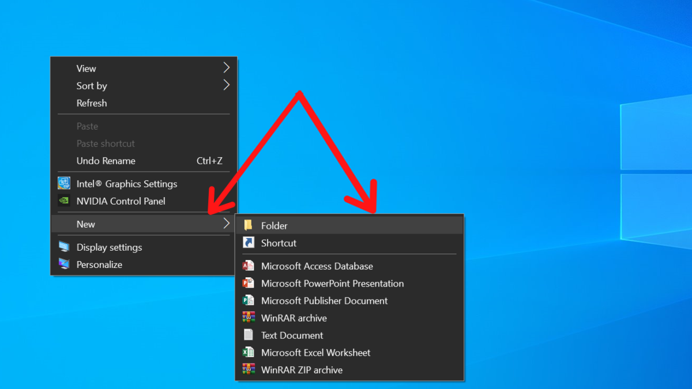Choose Undo Rename from the menu
The height and width of the screenshot is (389, 692).
(x=106, y=160)
